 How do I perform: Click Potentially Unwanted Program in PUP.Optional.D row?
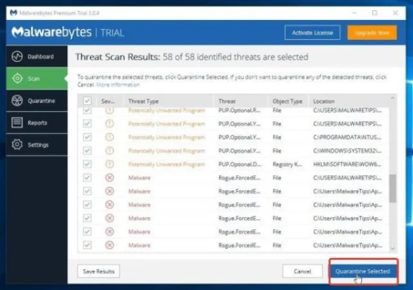pos(166,164)
